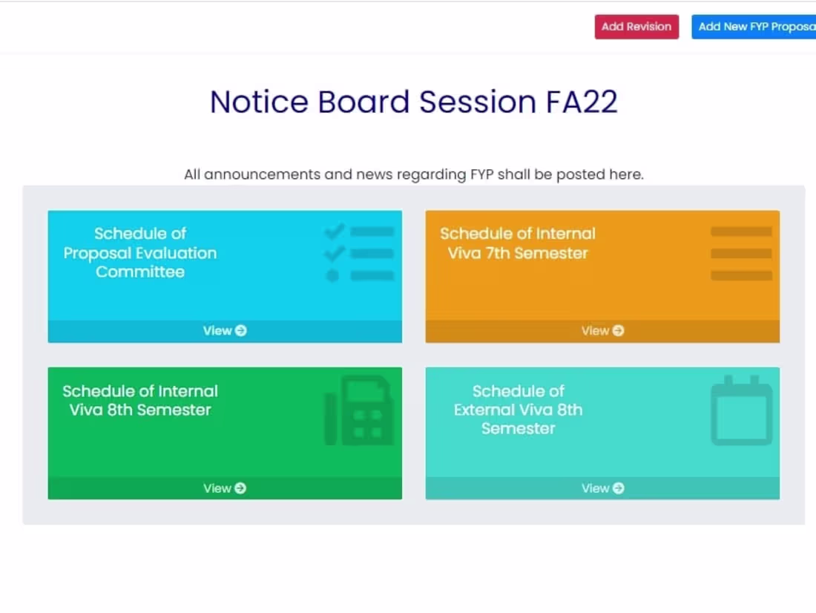
Task: Select the Schedule of Internal Viva 8th Semester title
Action: [x=140, y=401]
